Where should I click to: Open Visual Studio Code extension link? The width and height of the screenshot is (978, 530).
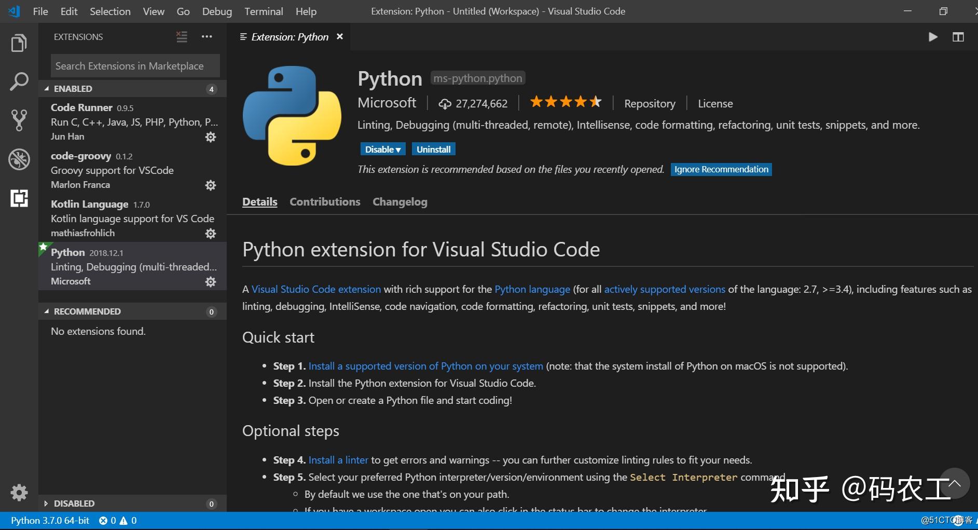316,289
